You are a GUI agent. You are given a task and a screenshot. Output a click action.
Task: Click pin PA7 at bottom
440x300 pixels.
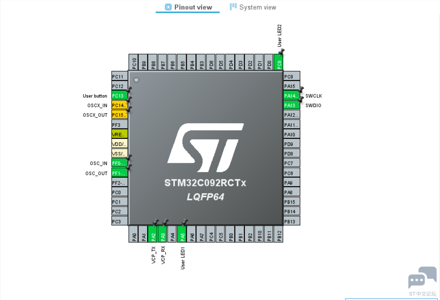tap(201, 234)
